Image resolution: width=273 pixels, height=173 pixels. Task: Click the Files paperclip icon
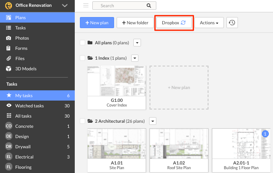click(x=9, y=58)
